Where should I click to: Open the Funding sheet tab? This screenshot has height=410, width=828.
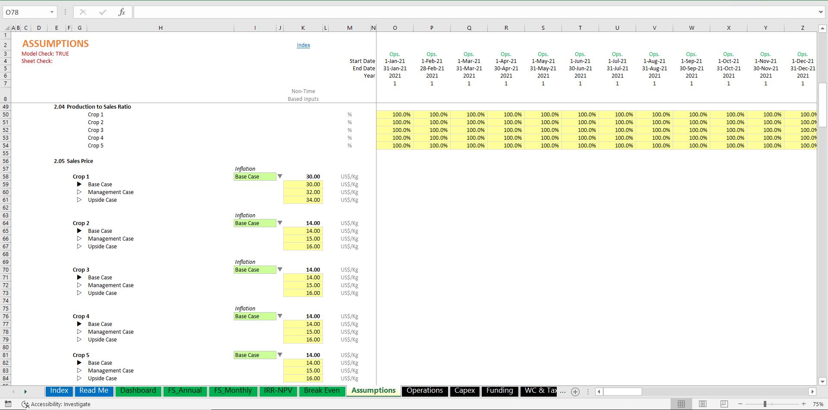pyautogui.click(x=499, y=391)
